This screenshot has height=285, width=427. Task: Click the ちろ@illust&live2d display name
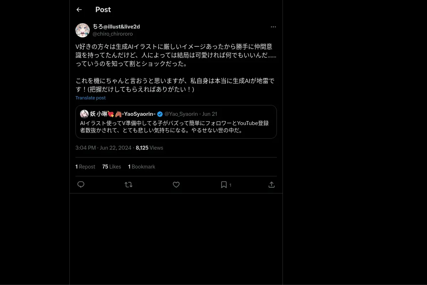(x=116, y=27)
